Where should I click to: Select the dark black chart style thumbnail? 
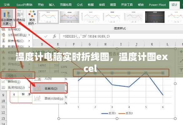pyautogui.click(x=155, y=17)
